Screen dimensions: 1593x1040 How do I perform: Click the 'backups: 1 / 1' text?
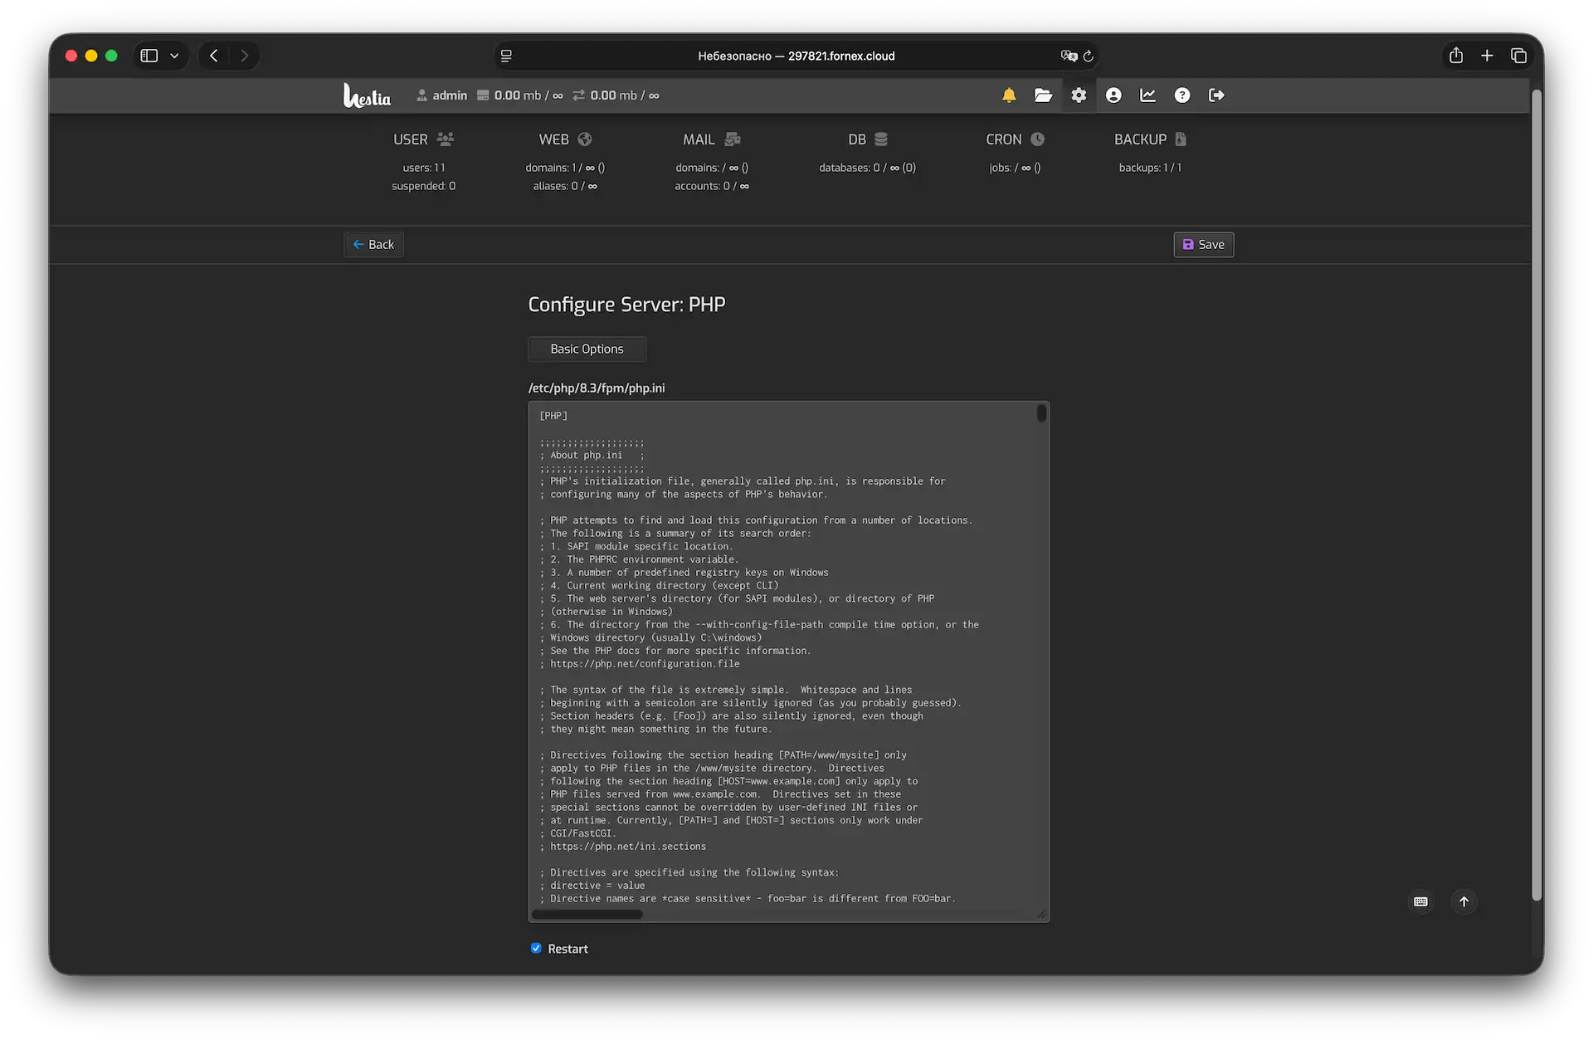point(1150,168)
